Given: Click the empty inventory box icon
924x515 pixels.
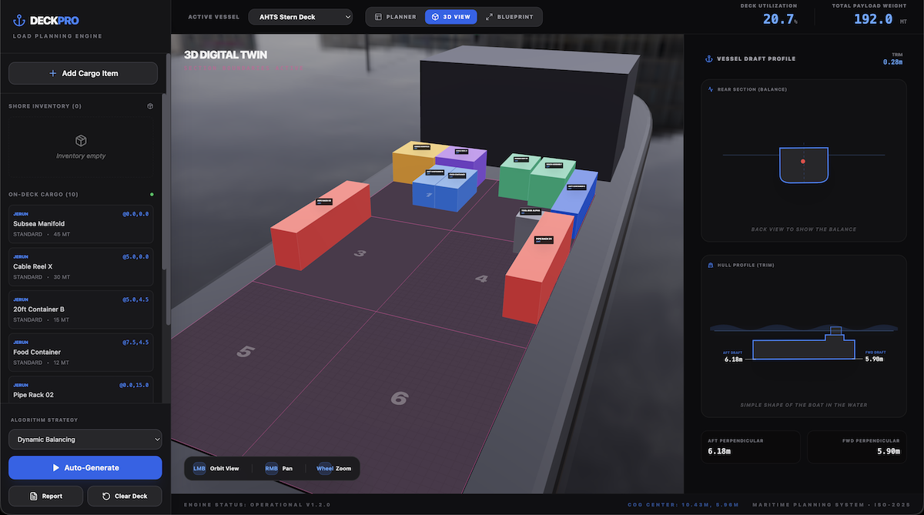Looking at the screenshot, I should (81, 141).
